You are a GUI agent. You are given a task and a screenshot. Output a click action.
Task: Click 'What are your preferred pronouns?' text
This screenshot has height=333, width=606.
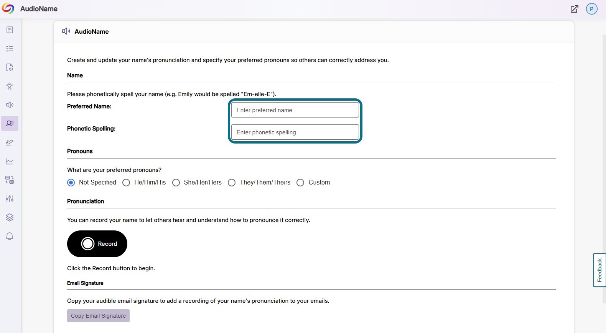click(x=114, y=170)
